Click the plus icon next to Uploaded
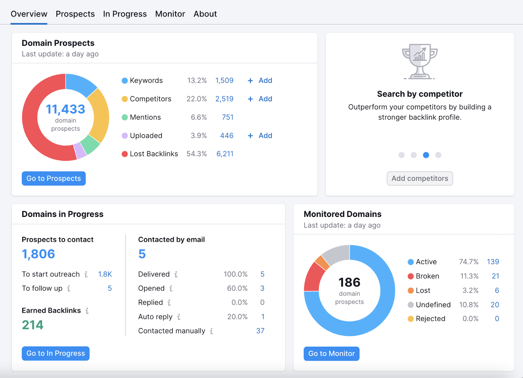The width and height of the screenshot is (523, 378). [250, 136]
